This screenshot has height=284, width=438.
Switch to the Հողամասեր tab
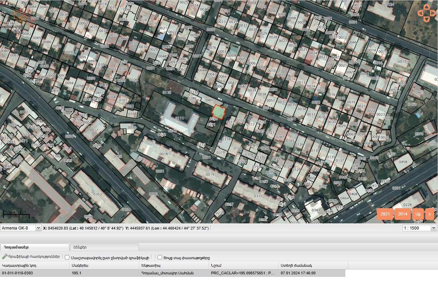[x=34, y=247]
